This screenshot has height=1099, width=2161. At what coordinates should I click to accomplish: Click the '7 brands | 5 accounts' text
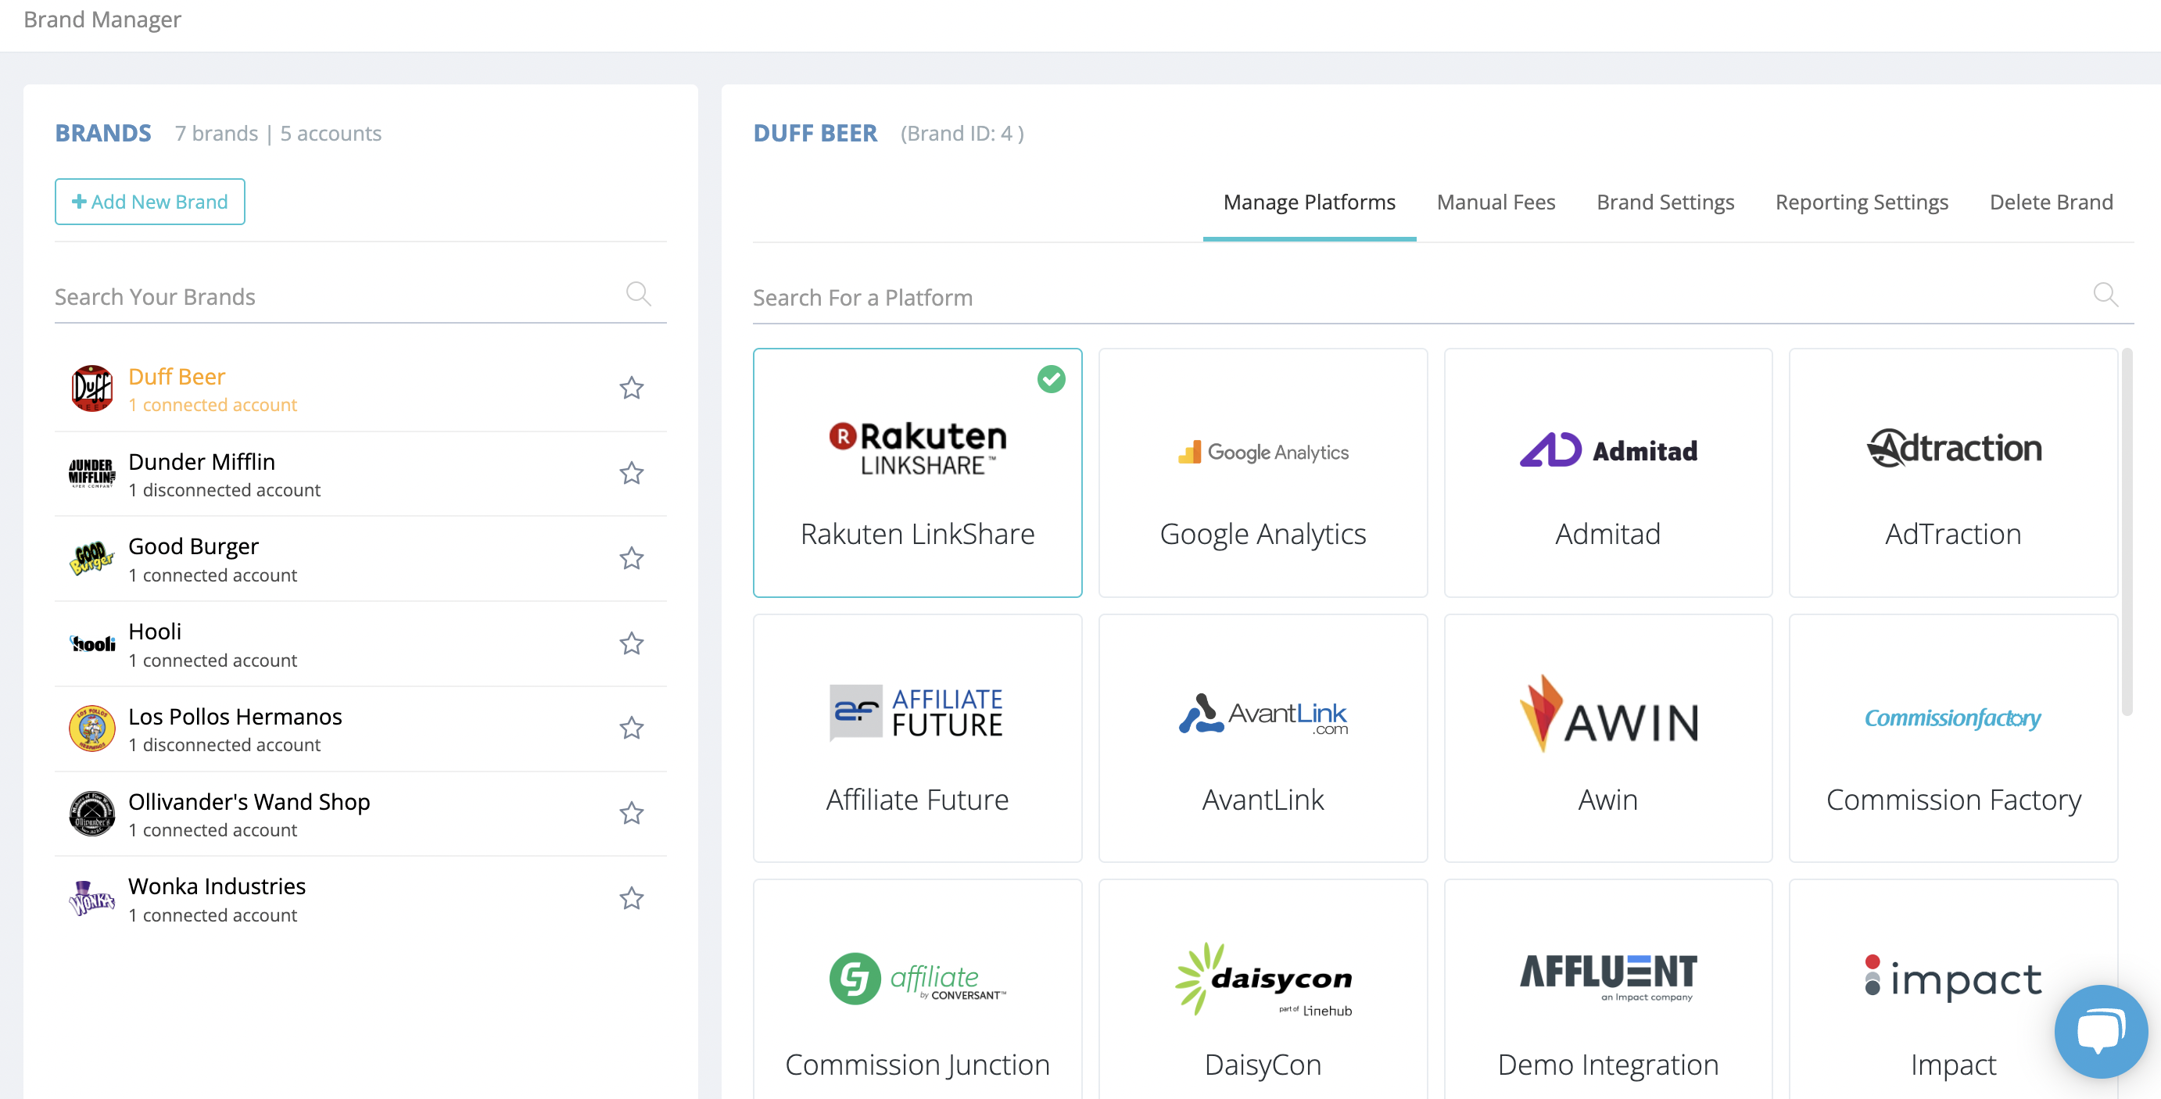(278, 134)
